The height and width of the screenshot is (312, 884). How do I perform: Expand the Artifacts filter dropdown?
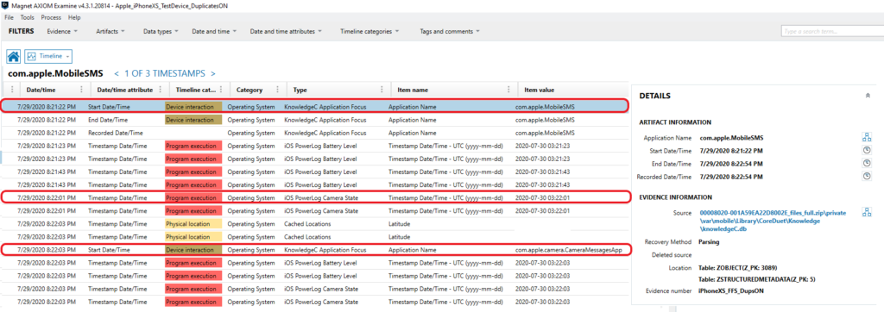(x=110, y=32)
